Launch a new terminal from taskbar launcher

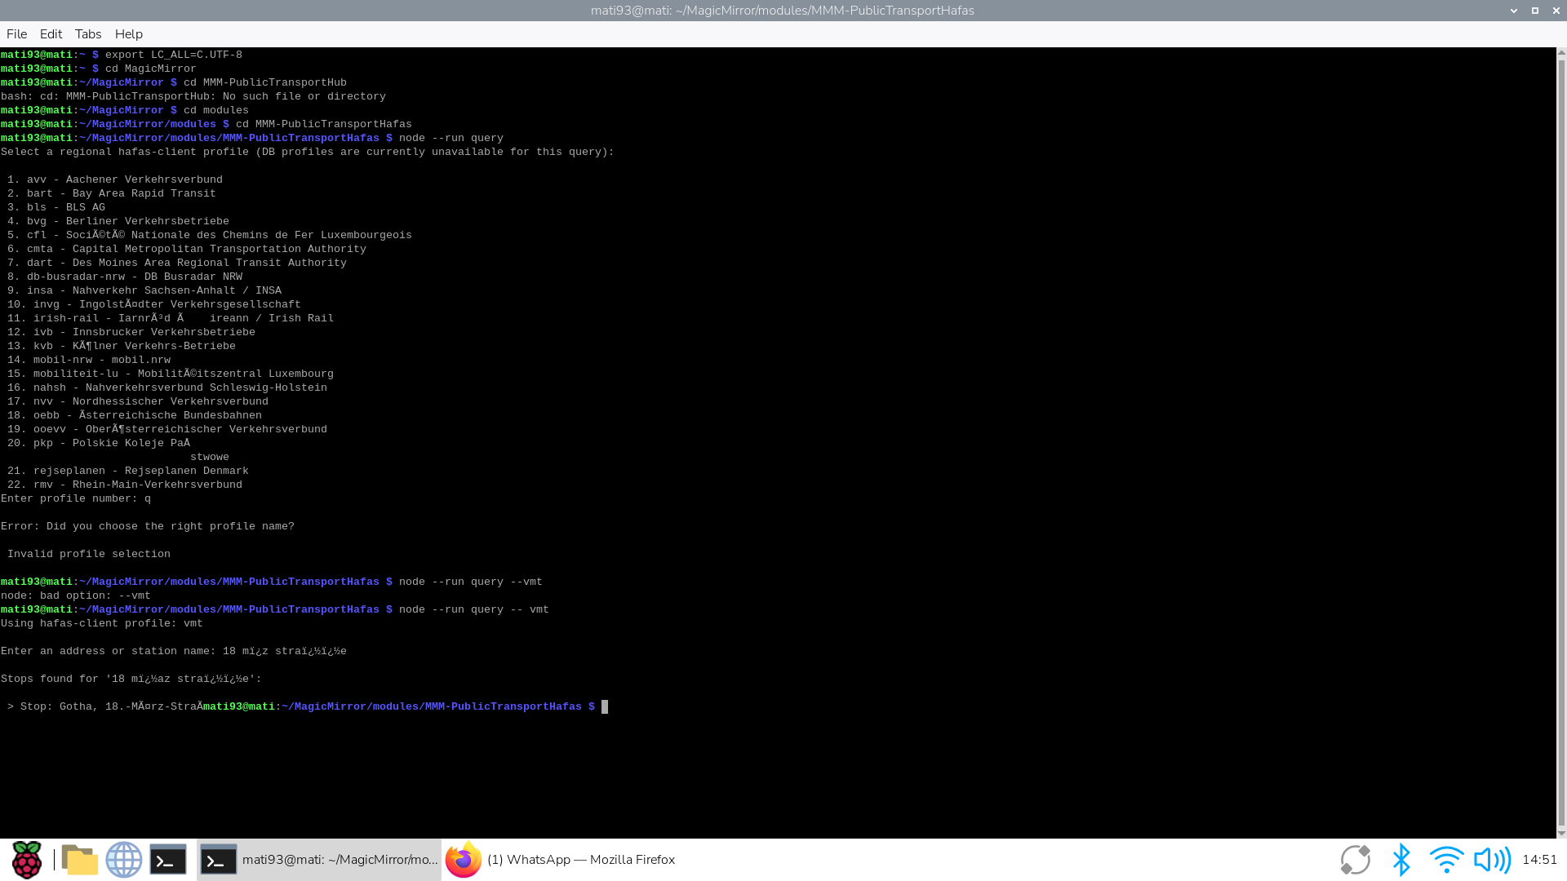pos(168,860)
